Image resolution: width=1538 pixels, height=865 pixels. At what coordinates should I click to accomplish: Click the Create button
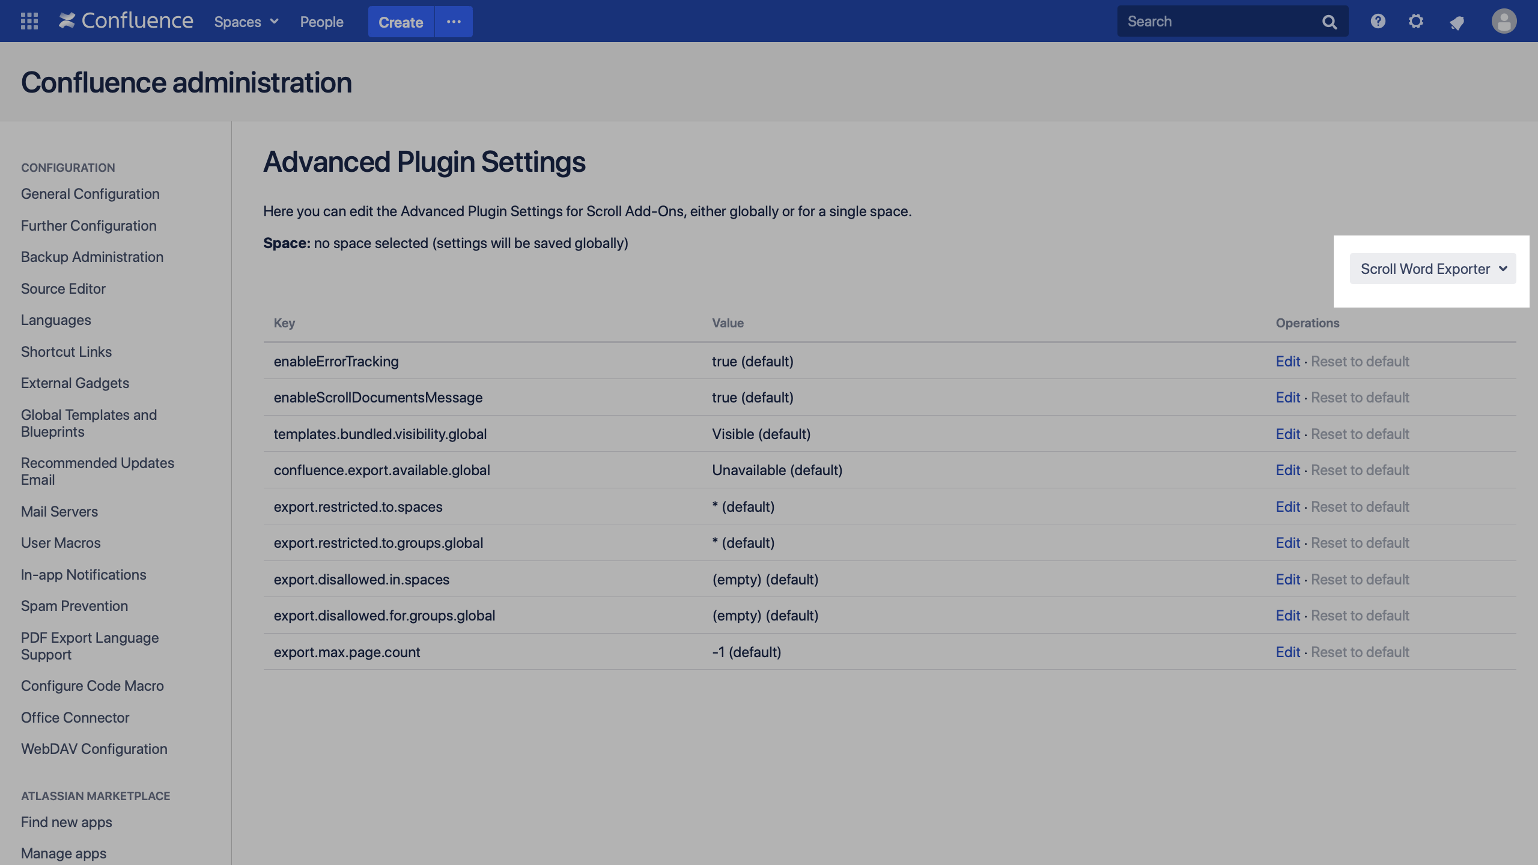(x=400, y=22)
